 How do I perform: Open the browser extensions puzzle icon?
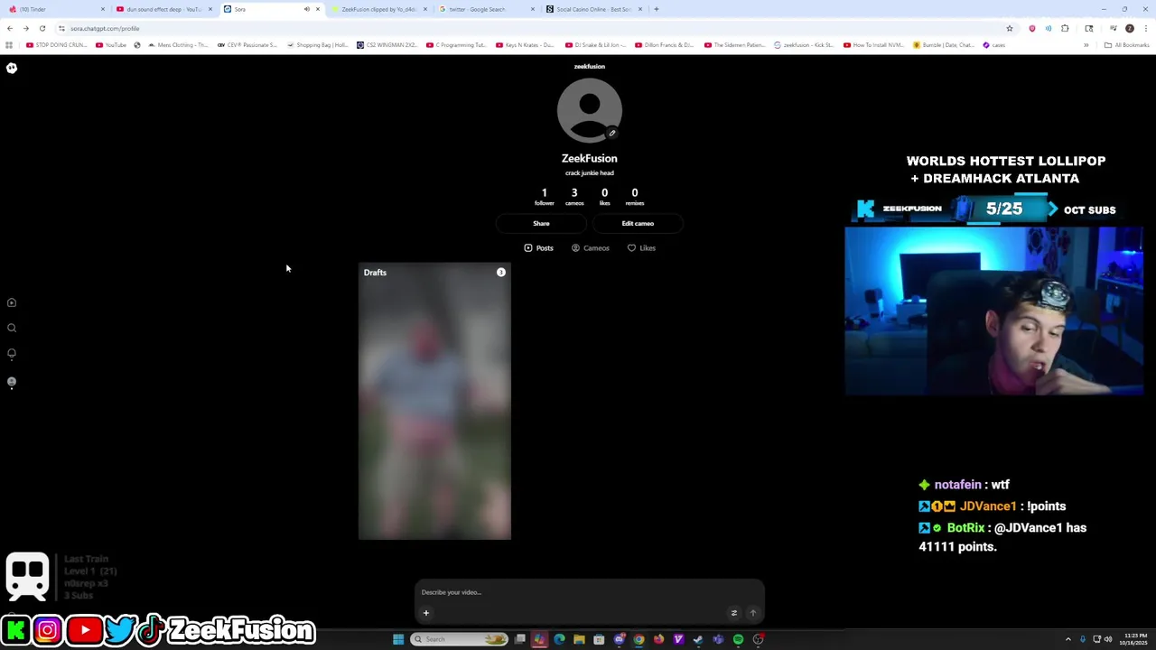[1065, 28]
